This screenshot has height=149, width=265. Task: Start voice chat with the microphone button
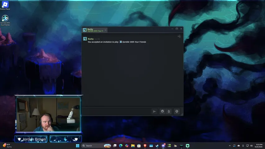click(176, 111)
